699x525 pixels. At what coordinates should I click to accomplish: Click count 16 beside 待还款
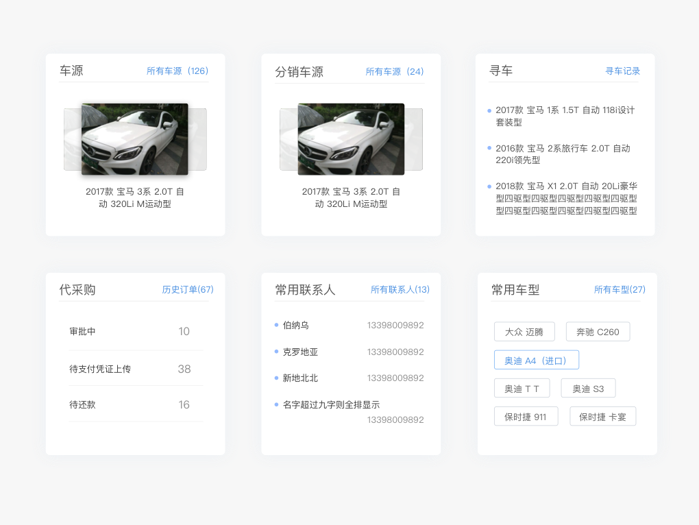tap(184, 404)
